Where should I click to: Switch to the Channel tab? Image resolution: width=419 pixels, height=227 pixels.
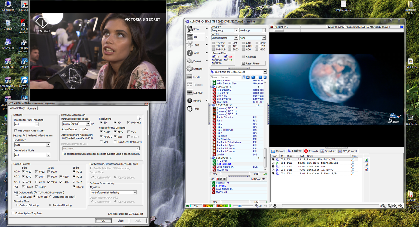[278, 151]
